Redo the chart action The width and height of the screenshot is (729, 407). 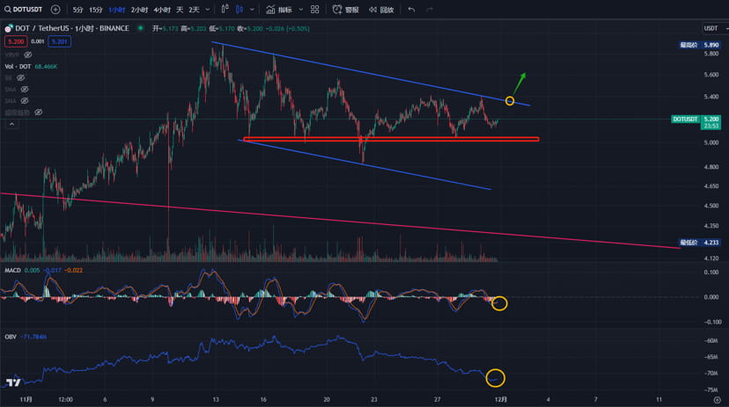(x=430, y=10)
